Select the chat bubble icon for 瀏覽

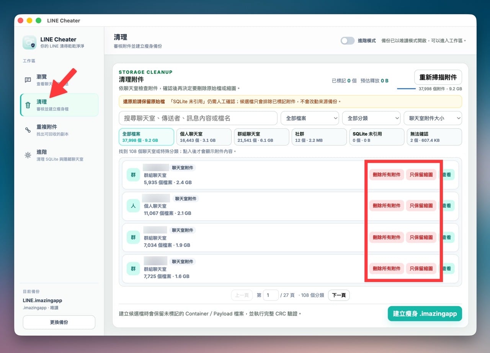pos(28,80)
